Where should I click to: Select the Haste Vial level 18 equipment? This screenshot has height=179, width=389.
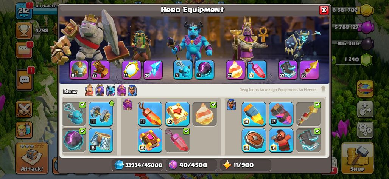point(254,114)
